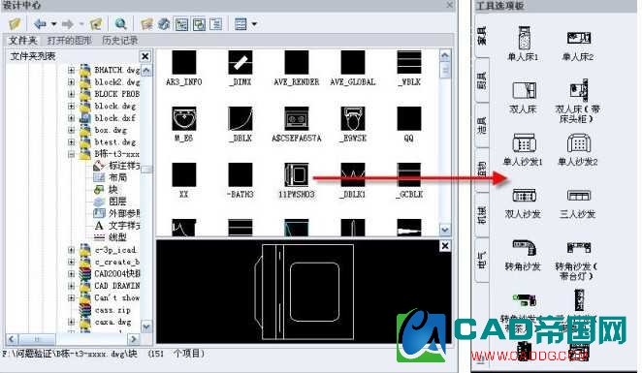This screenshot has width=642, height=373.
Task: Toggle the tree view toolbar button
Action: 181,24
